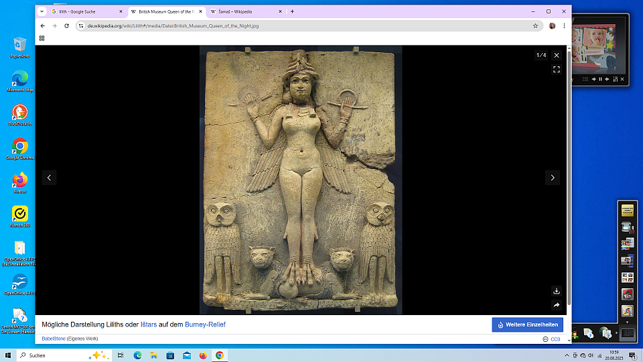Open the 'Burney-Relief' link in caption

pos(205,324)
